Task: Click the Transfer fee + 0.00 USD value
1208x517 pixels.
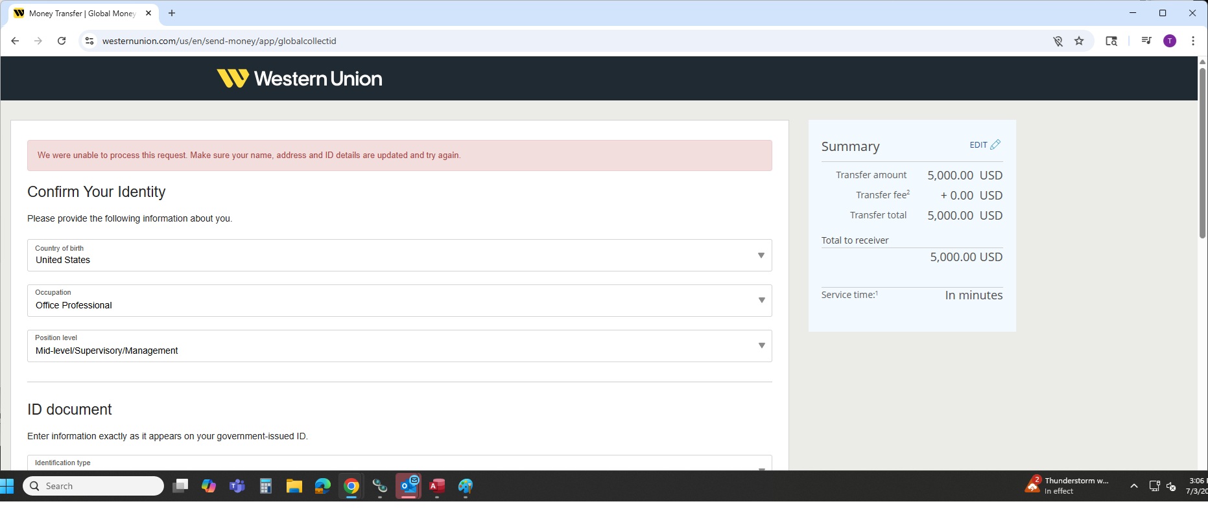Action: point(971,195)
